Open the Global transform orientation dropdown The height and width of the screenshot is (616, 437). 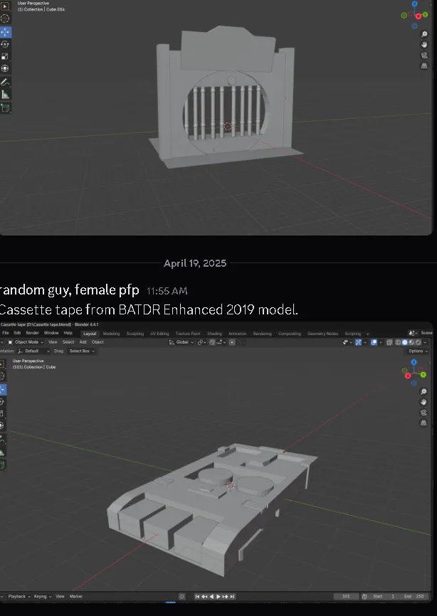pos(181,342)
